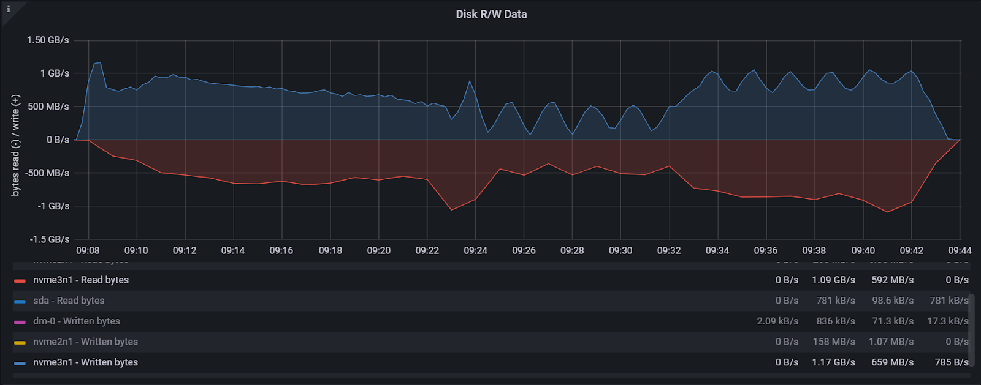
Task: Click the bytes read / write axis title
Action: 15,146
